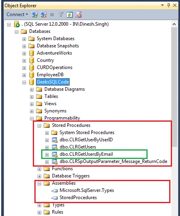Collapse the SQL Server root node
The image size is (180, 216).
[9, 24]
